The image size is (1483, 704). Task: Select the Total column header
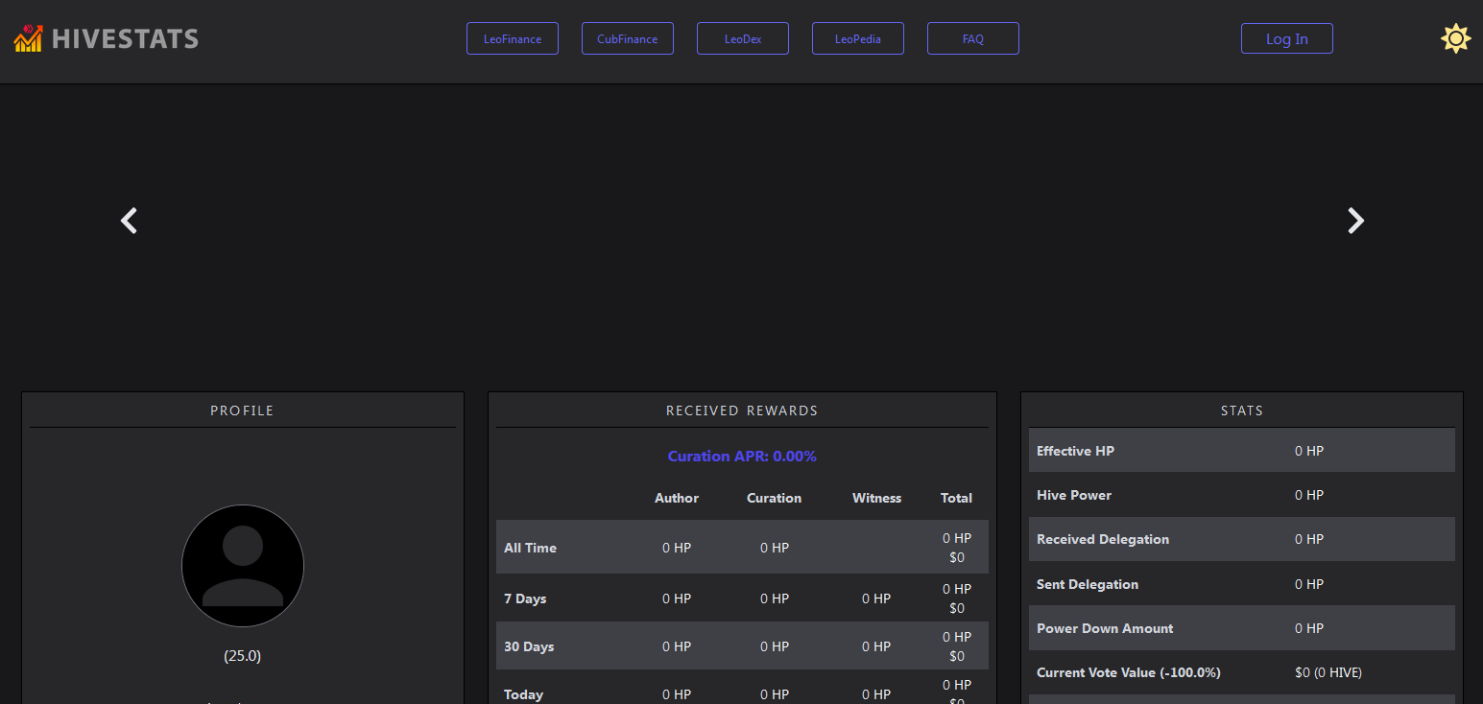(x=956, y=498)
